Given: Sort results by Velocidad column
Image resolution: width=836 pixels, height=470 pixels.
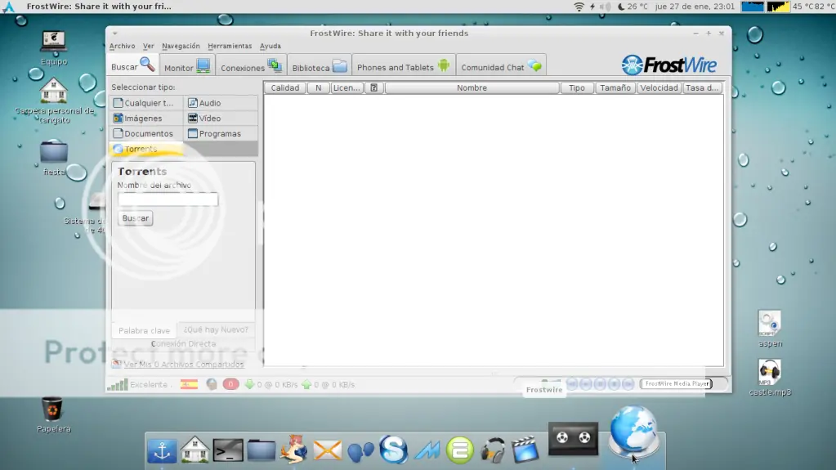Looking at the screenshot, I should pos(659,88).
